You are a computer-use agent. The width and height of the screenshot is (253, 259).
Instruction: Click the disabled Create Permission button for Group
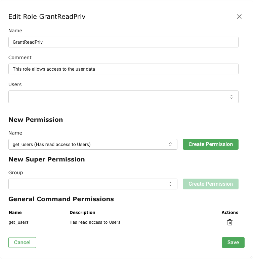[x=211, y=184]
